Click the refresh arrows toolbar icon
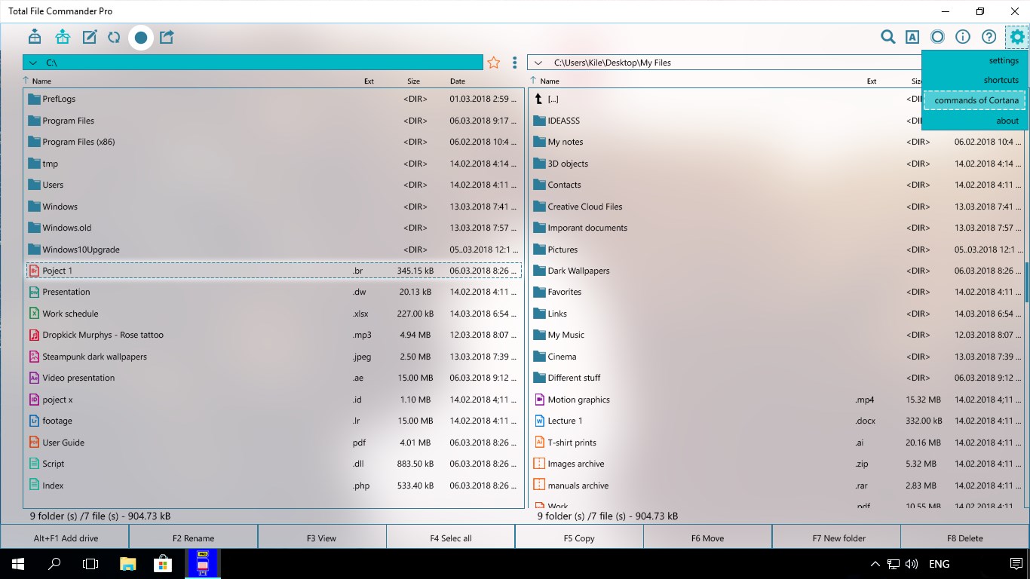The image size is (1030, 579). (x=114, y=37)
